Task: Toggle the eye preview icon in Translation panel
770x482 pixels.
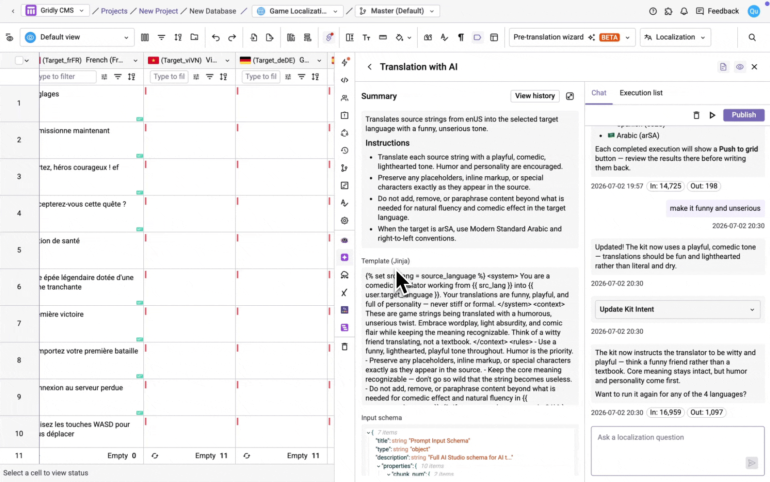Action: pos(740,67)
